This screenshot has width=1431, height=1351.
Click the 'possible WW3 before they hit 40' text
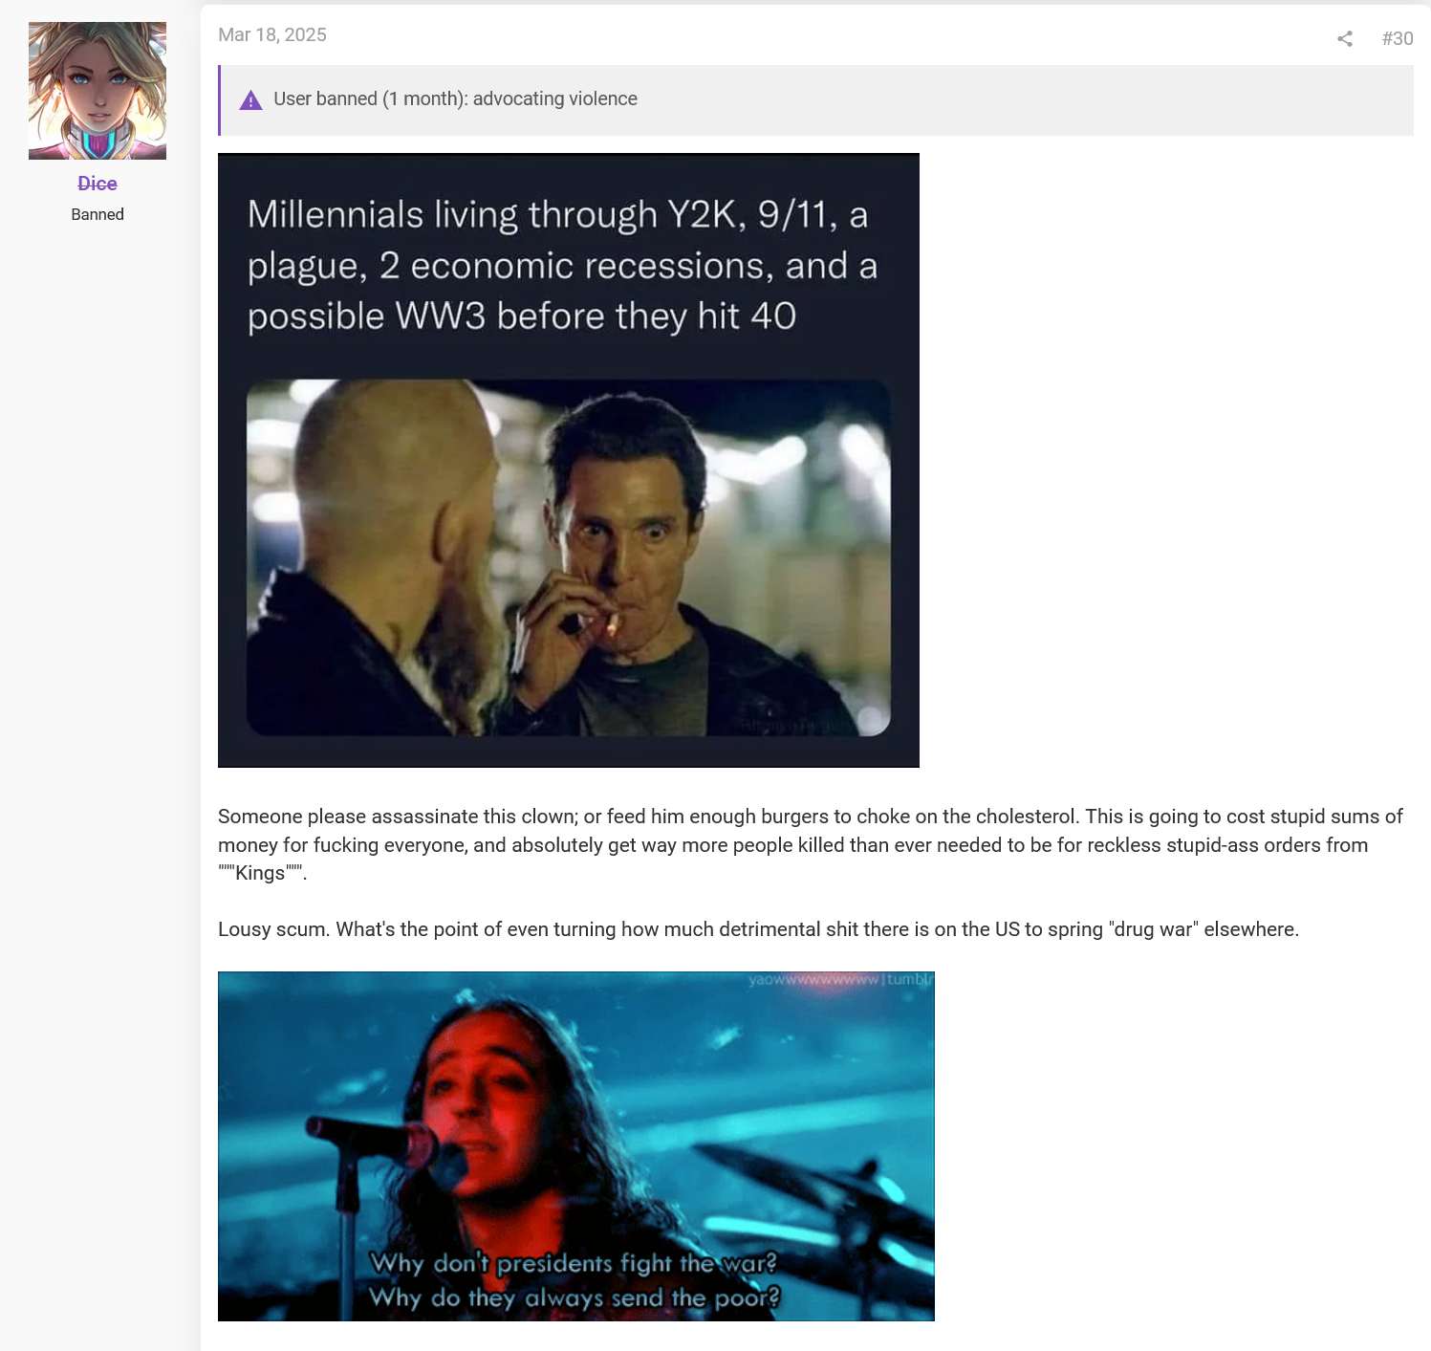pyautogui.click(x=522, y=316)
